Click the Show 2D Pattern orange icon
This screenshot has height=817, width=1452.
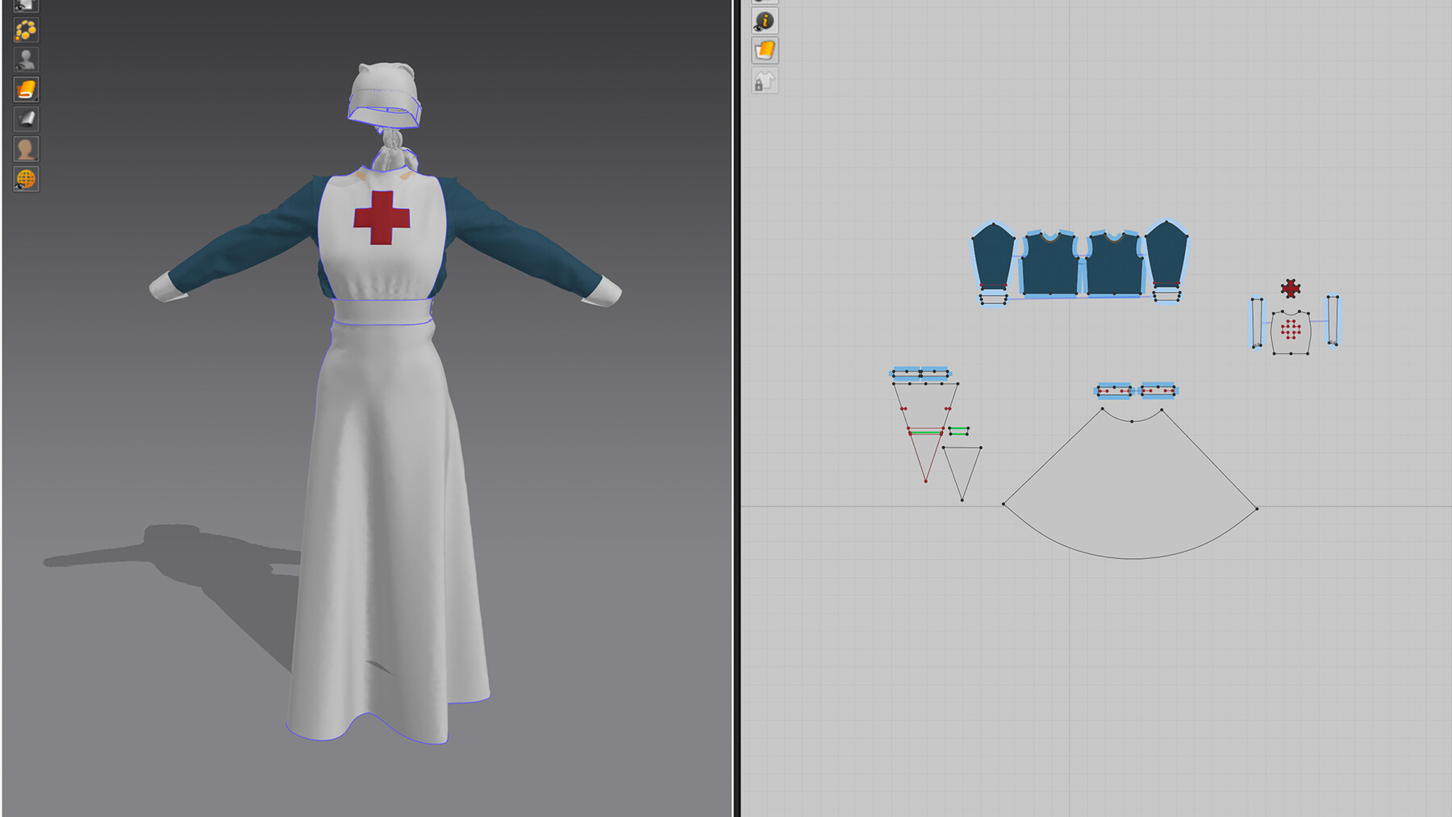(765, 48)
